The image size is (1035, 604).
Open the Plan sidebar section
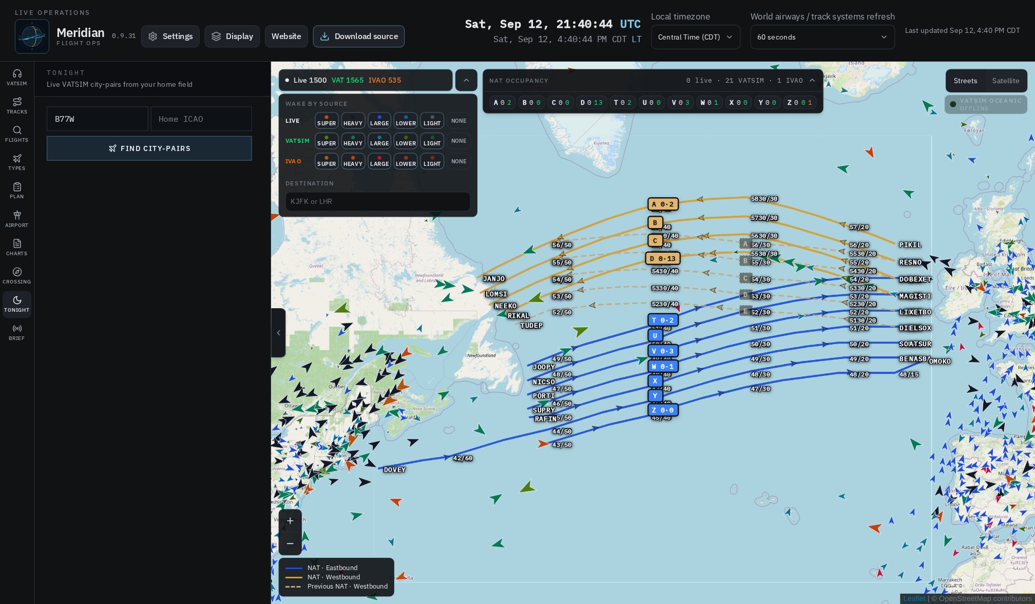click(16, 190)
